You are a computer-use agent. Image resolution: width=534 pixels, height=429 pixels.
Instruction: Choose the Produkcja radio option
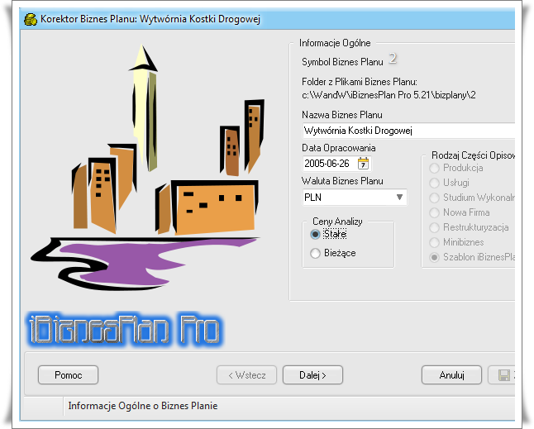435,168
